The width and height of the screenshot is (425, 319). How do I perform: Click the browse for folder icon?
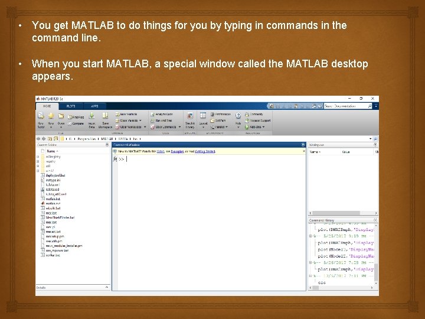point(56,139)
